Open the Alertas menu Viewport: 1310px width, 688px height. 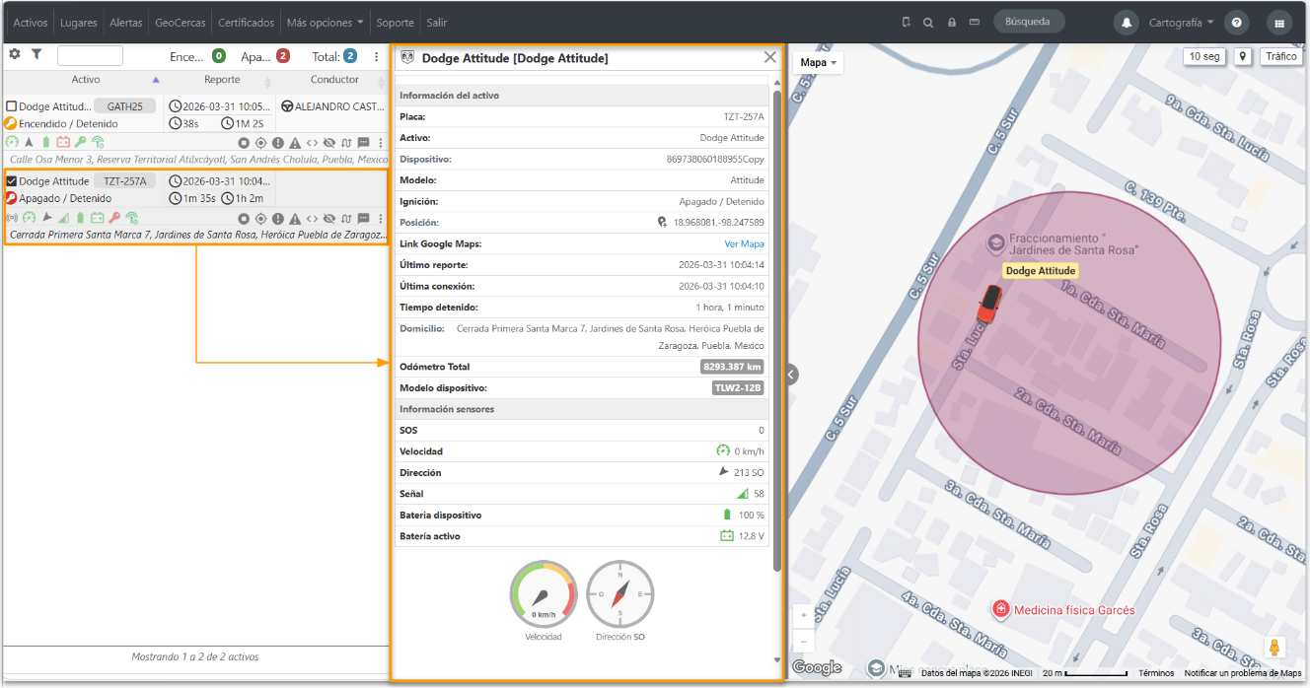tap(126, 23)
